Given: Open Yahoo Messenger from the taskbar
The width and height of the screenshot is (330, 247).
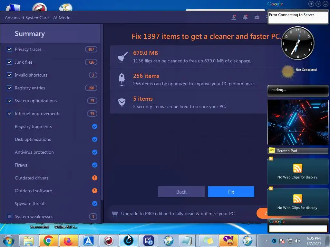Looking at the screenshot, I should coord(228,241).
